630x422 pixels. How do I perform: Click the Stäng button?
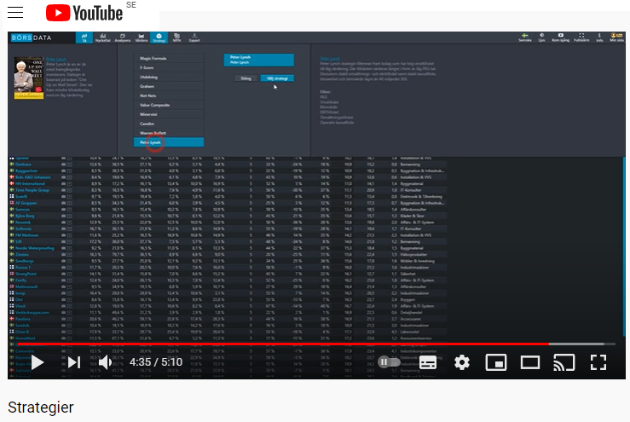pos(246,78)
